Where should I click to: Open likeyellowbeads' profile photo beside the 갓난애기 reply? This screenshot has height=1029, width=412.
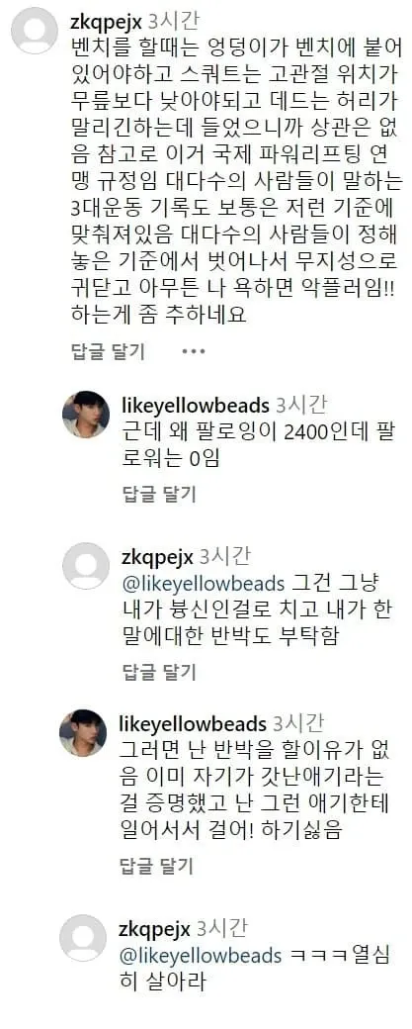83,733
